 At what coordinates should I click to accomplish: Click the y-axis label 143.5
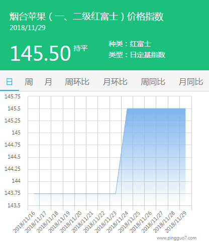(x=14, y=205)
